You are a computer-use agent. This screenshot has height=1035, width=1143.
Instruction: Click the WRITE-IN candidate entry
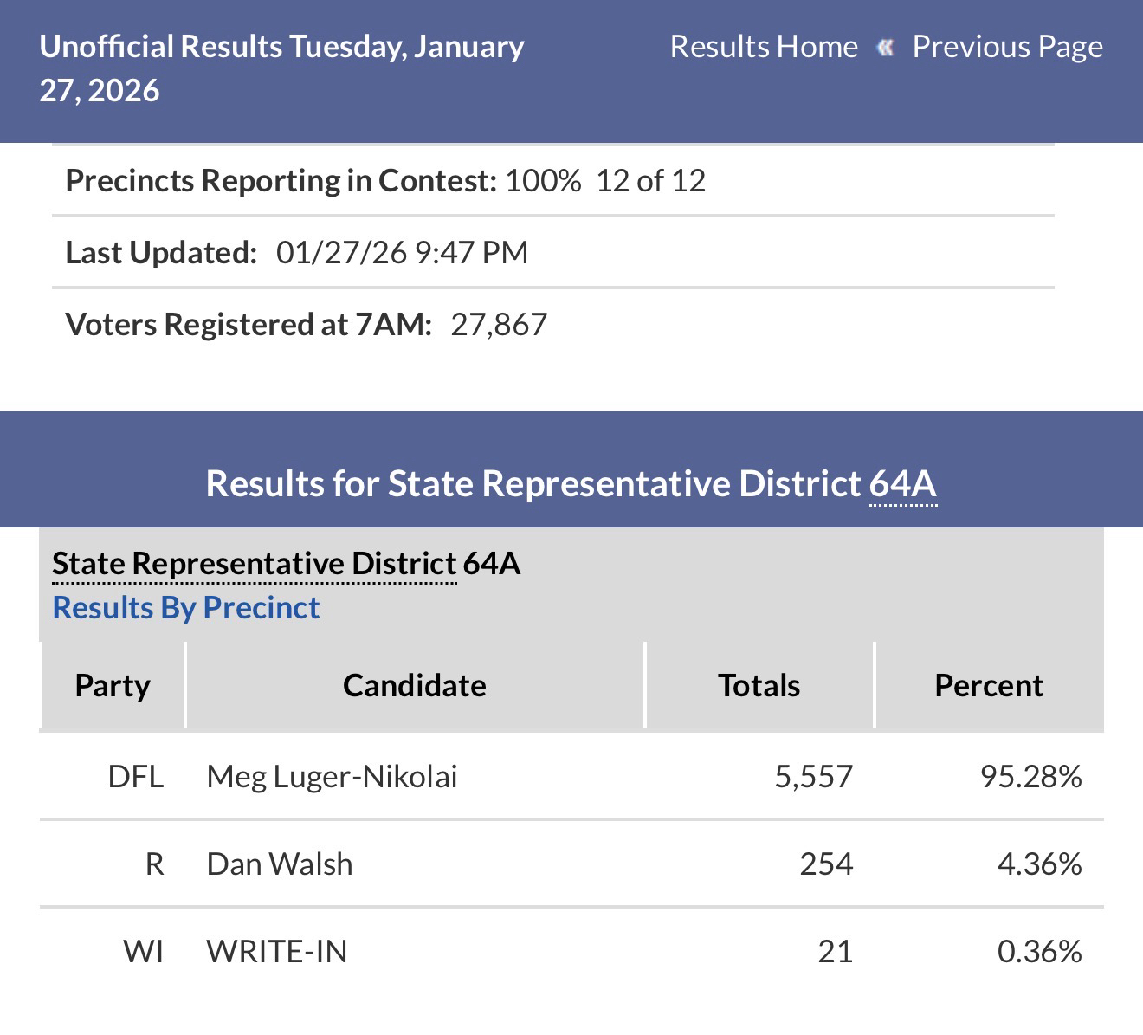[276, 951]
